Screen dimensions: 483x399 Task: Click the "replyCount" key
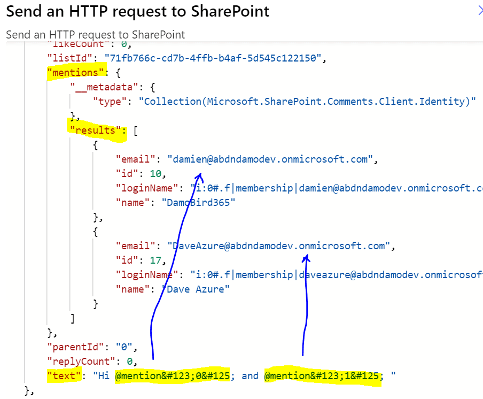point(81,362)
